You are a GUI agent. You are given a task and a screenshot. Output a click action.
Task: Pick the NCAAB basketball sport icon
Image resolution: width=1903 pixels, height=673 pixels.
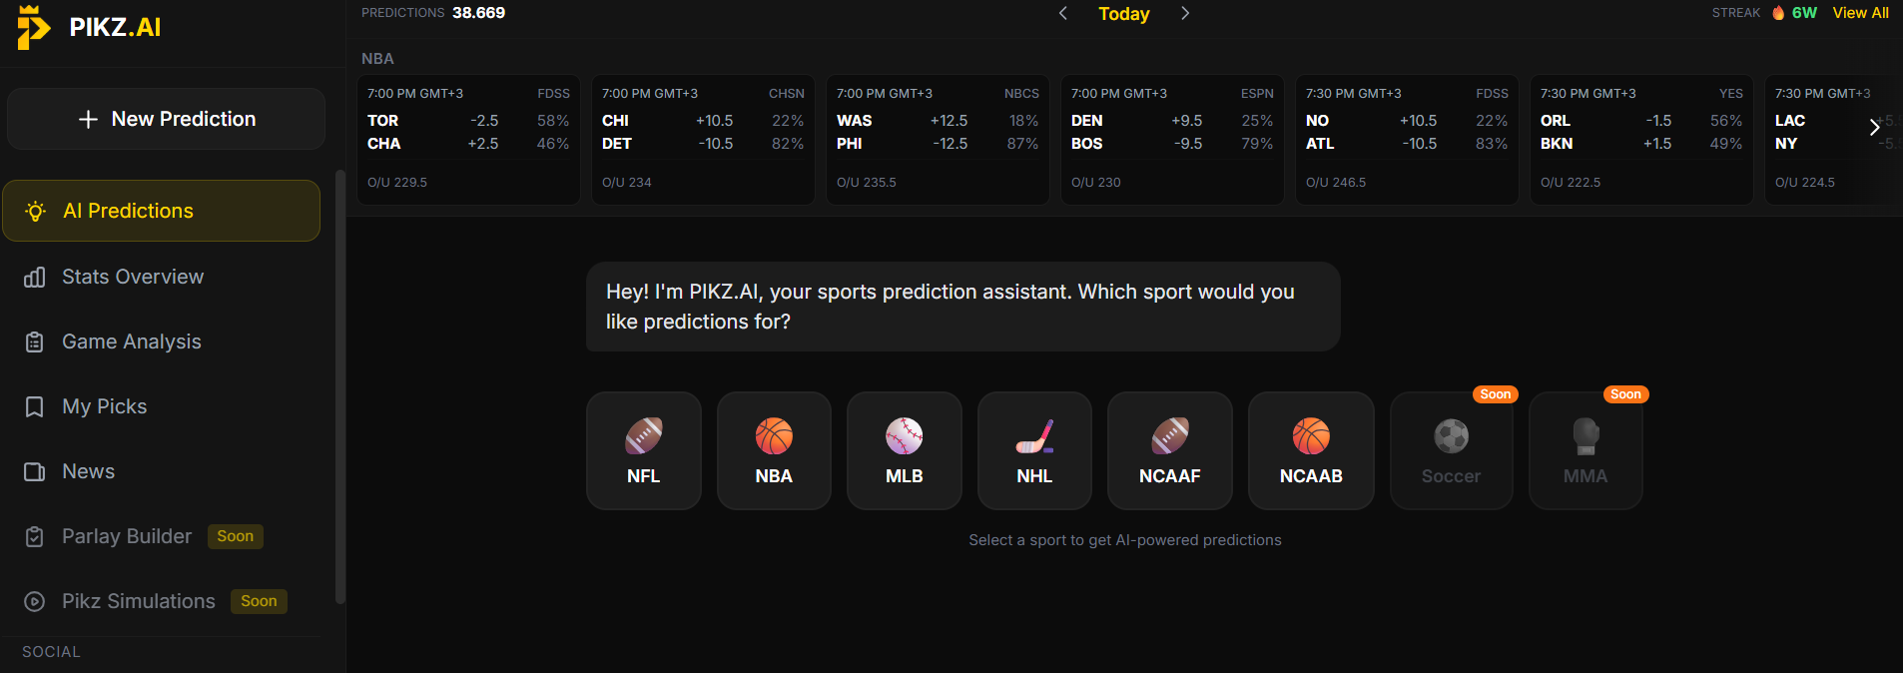click(x=1311, y=436)
